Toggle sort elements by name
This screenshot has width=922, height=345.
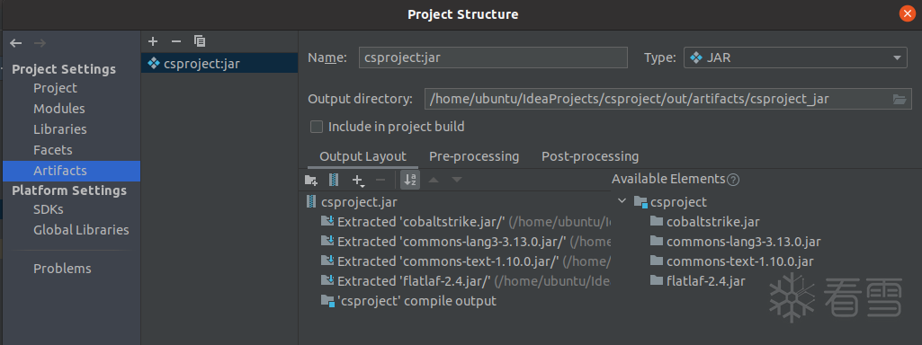410,180
